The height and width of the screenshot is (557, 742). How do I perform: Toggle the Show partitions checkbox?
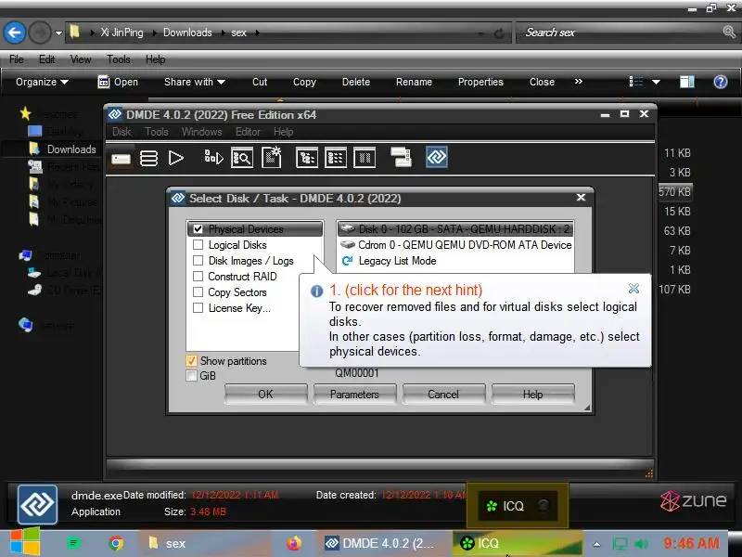pyautogui.click(x=191, y=361)
